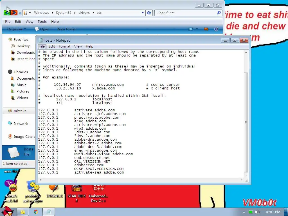Open the Tools menu in Explorer window
The height and width of the screenshot is (216, 288).
42,21
